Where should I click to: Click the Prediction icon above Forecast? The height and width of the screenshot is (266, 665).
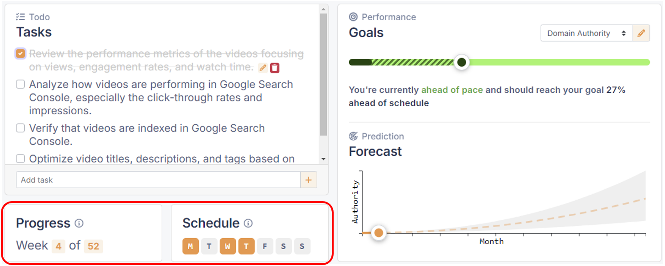pyautogui.click(x=353, y=136)
